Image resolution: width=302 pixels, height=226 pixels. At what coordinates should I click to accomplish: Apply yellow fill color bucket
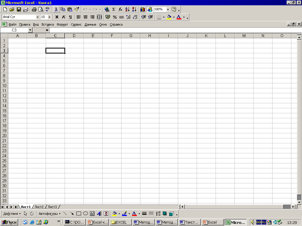point(169,17)
